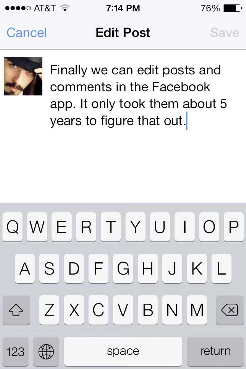Tap the G key
This screenshot has width=246, height=369.
point(123,268)
